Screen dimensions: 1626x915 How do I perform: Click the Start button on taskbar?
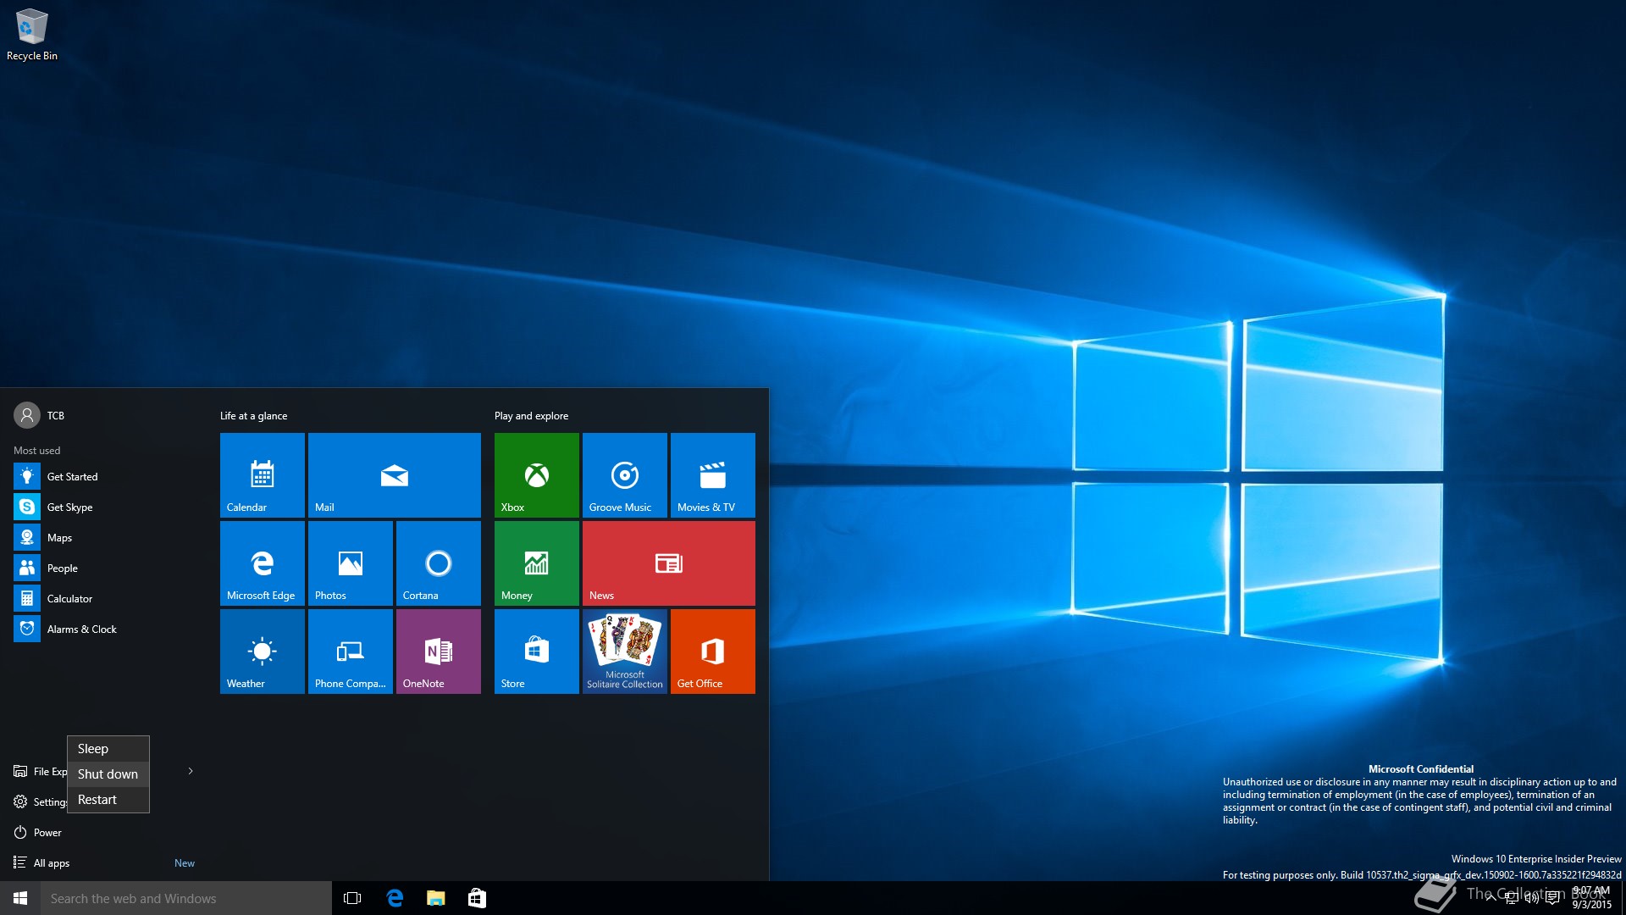pos(20,898)
